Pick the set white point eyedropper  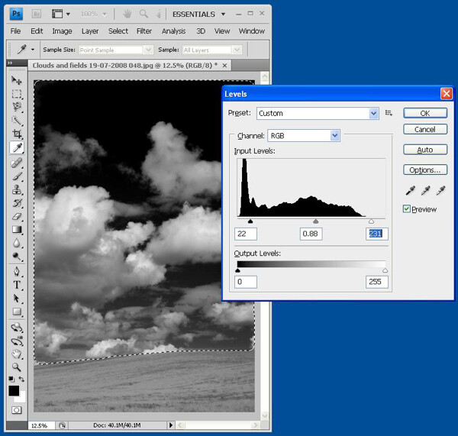pos(440,191)
